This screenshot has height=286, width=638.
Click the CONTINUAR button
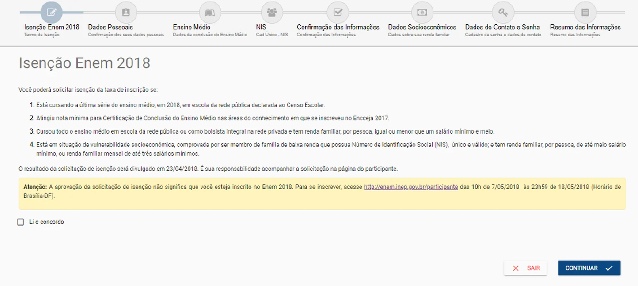click(x=589, y=268)
